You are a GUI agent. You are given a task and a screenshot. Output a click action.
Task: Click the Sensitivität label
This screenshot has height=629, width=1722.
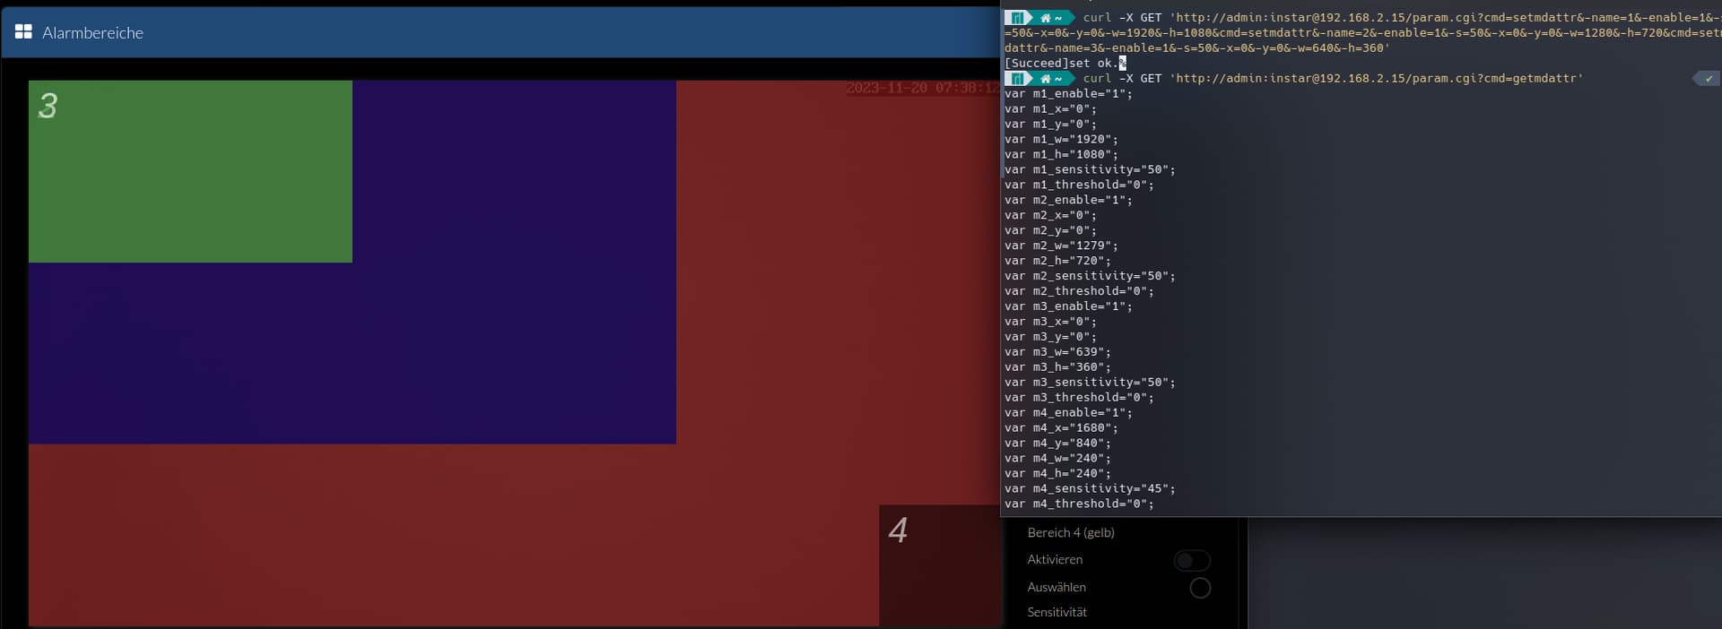coord(1057,612)
